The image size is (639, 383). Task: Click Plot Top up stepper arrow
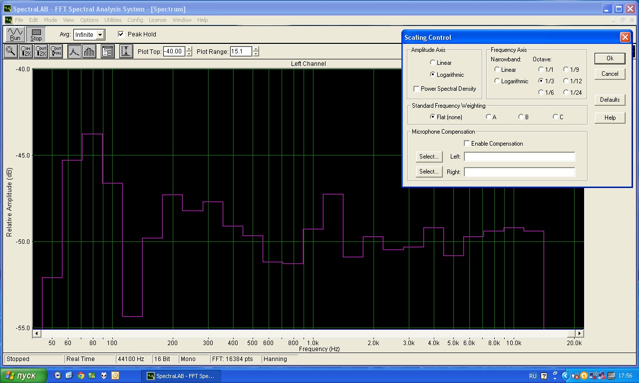[x=189, y=49]
